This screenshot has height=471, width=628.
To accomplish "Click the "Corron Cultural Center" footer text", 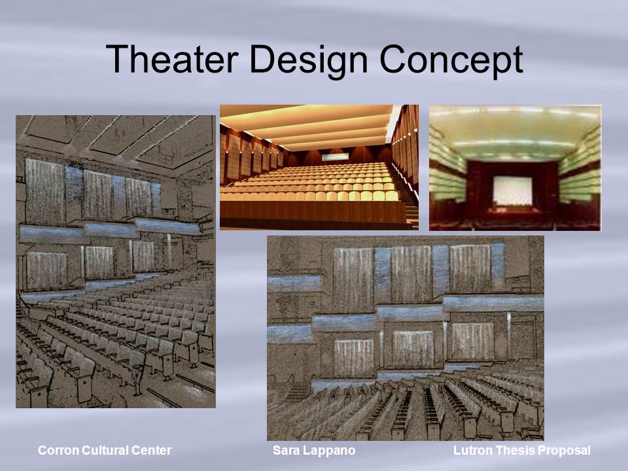I will click(105, 450).
